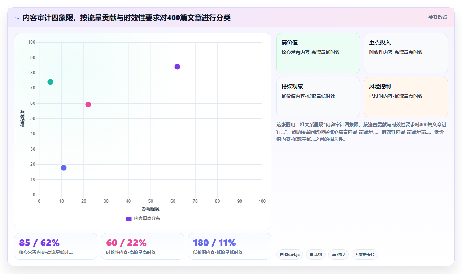
Task: Click the 实施难度 y-axis title
Action: 22,119
